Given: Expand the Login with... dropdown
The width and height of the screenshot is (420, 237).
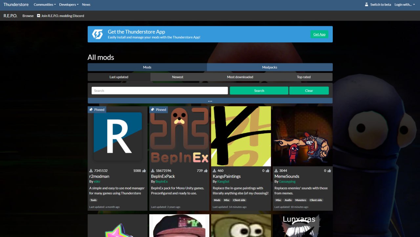Looking at the screenshot, I should point(405,5).
